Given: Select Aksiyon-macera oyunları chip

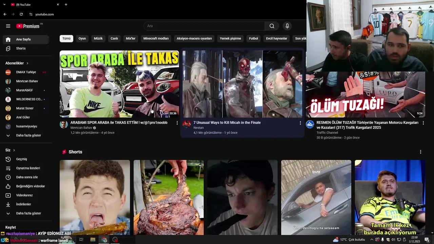Looking at the screenshot, I should 194,39.
